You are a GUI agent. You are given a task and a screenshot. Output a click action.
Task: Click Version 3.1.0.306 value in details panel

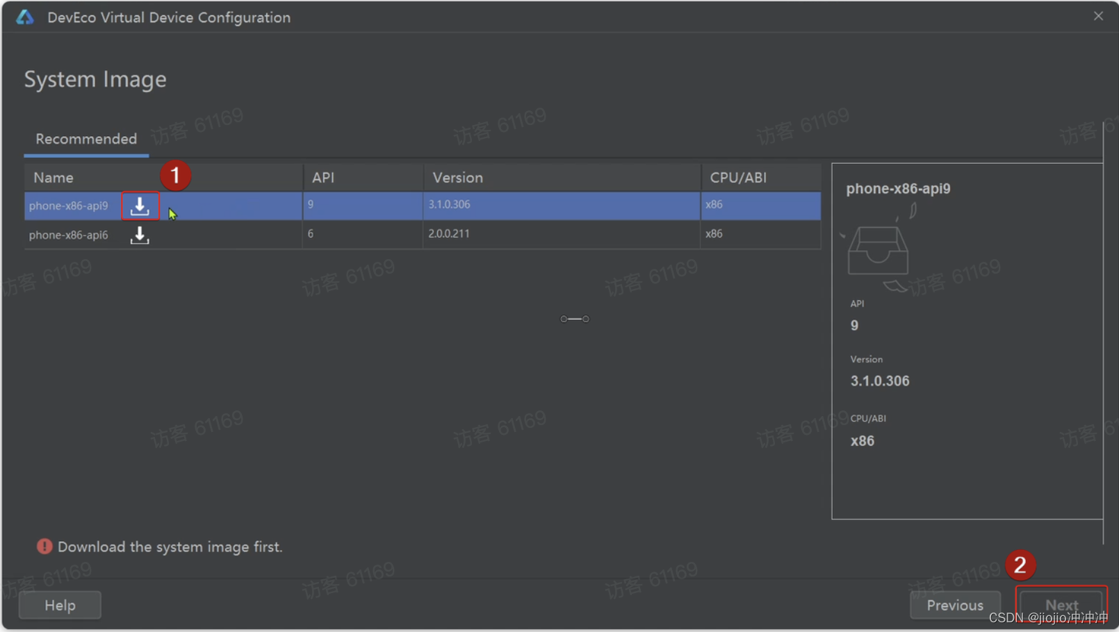tap(880, 381)
